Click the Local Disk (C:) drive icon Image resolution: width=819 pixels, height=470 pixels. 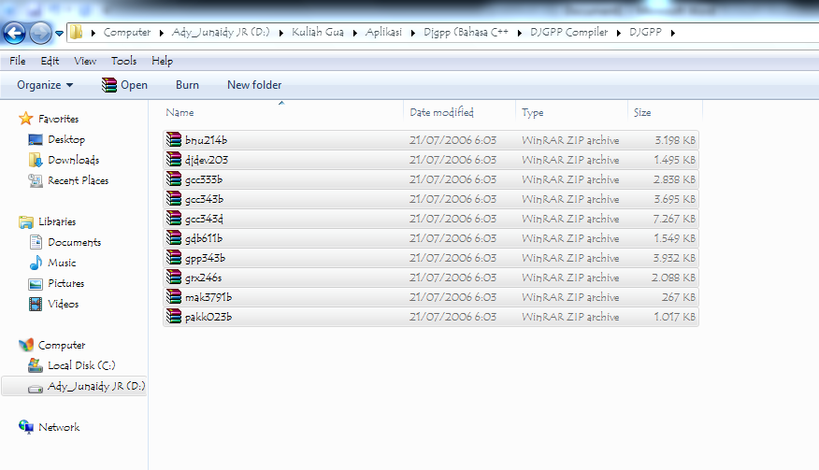[36, 365]
